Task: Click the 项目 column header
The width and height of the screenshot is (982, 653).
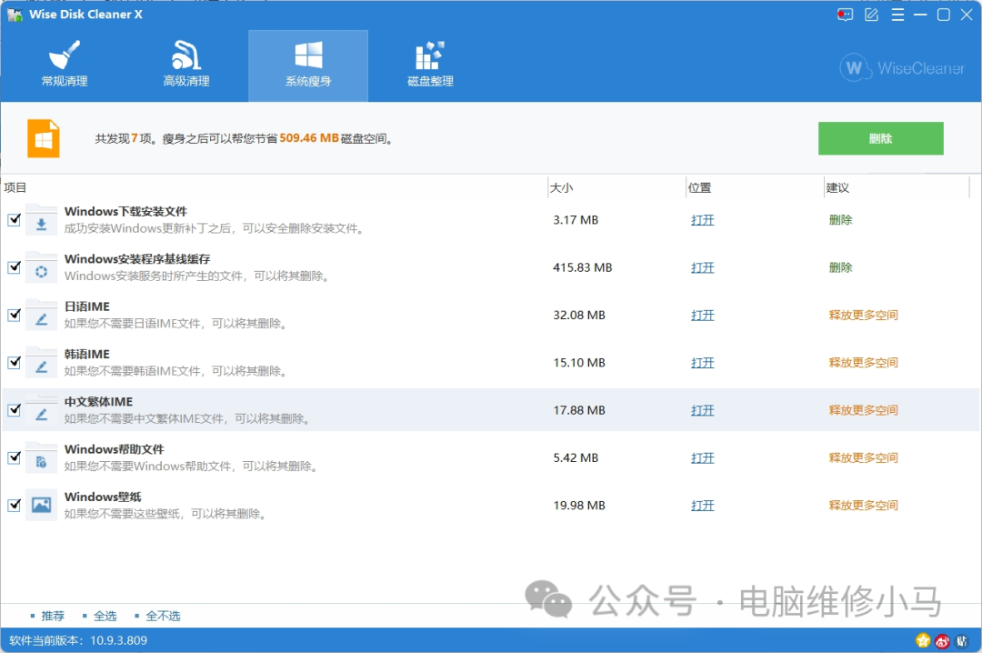Action: pyautogui.click(x=15, y=187)
